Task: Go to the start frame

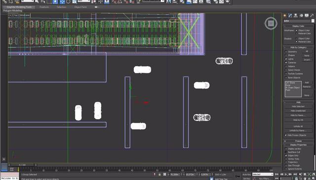Action: pos(276,175)
